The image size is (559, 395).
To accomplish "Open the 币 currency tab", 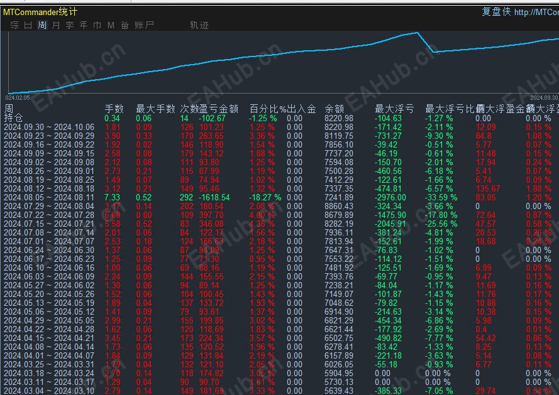I will click(x=97, y=25).
